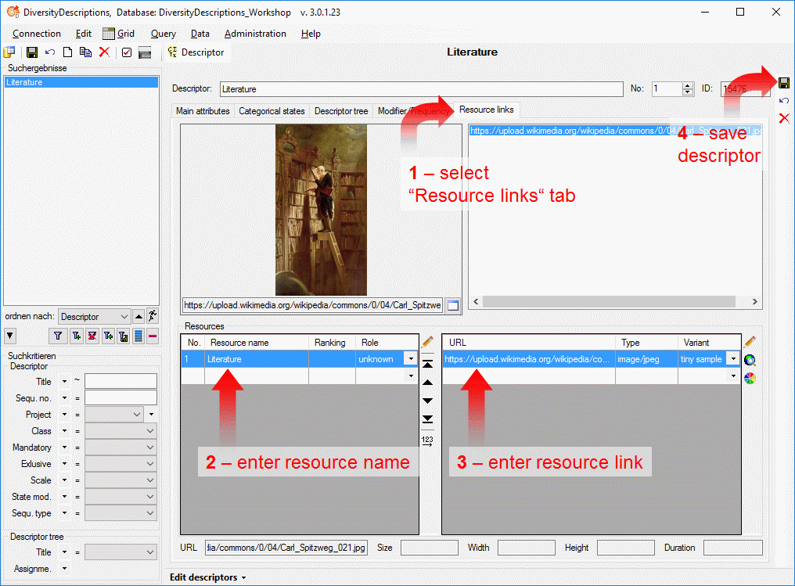
Task: Click the horizontal scrollbar under the URL text box
Action: coord(609,302)
